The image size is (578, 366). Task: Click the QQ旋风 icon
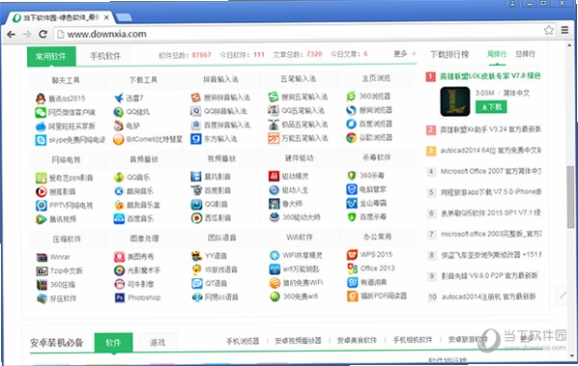coord(119,112)
